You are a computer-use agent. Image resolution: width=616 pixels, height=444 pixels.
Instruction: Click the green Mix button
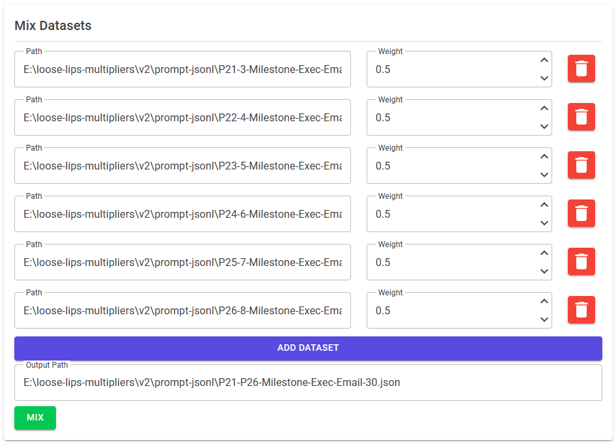point(35,418)
